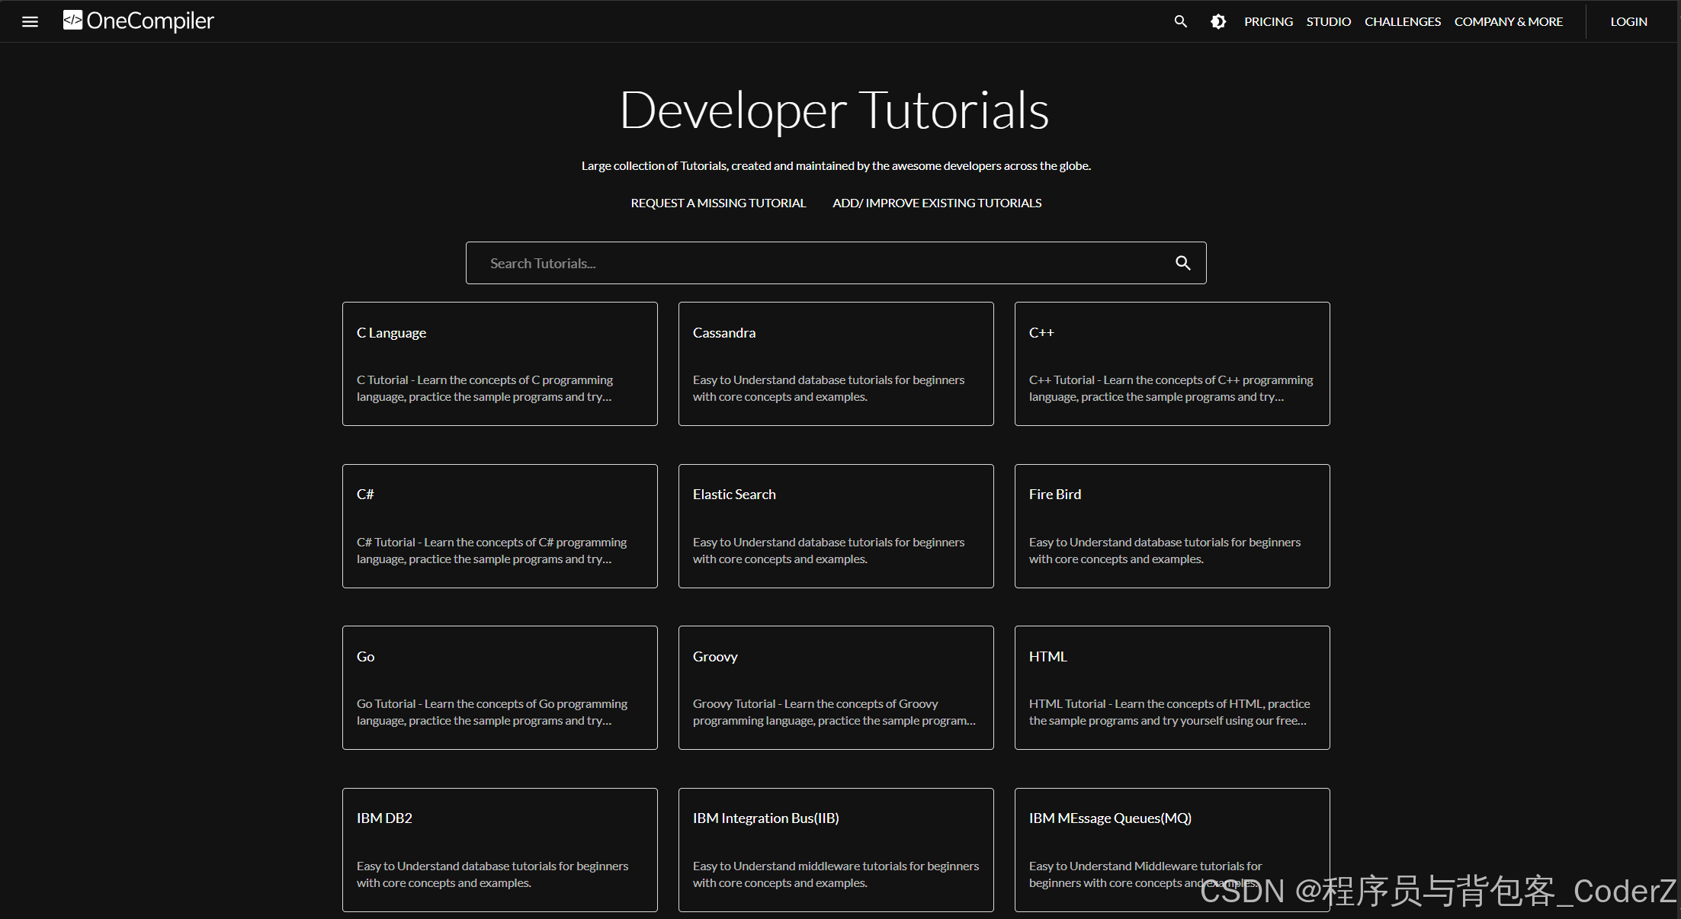The width and height of the screenshot is (1681, 919).
Task: Open the Go tutorial card
Action: point(499,687)
